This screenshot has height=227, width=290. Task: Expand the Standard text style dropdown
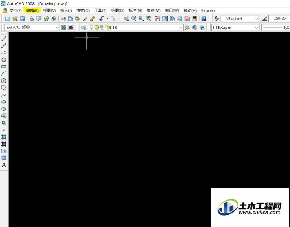(256, 19)
